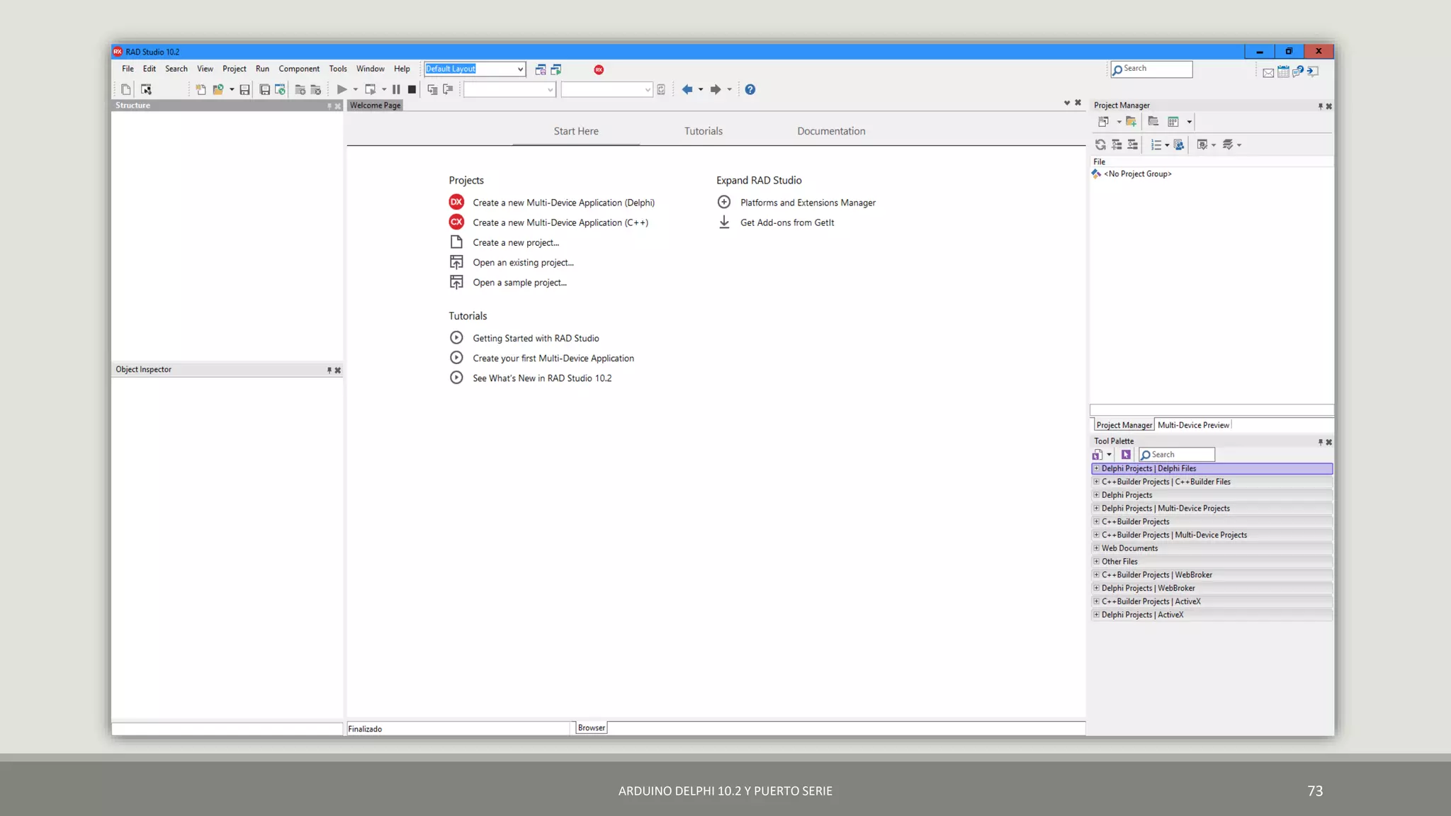Open the Component menu
Screen dimensions: 1451x816
[298, 69]
